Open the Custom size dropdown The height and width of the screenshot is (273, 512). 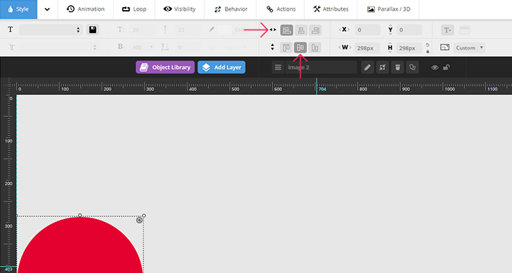469,48
